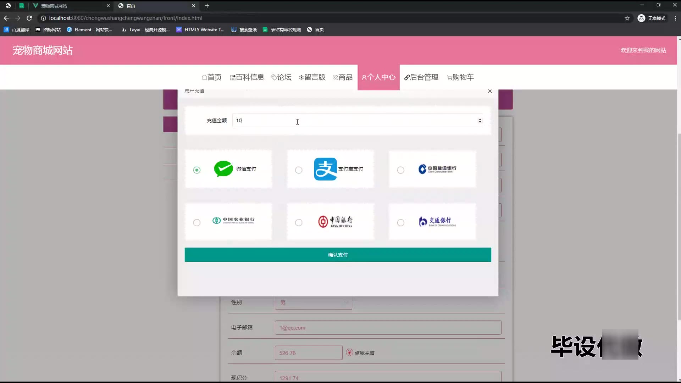Click the blue Alipay logo icon
The height and width of the screenshot is (383, 681).
325,169
